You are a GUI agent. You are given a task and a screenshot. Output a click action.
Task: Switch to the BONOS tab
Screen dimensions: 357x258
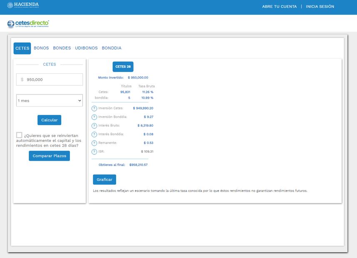pos(41,48)
